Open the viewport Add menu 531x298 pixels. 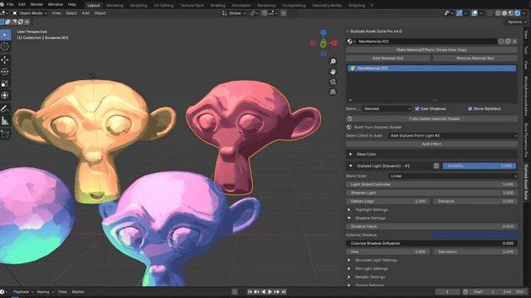85,13
